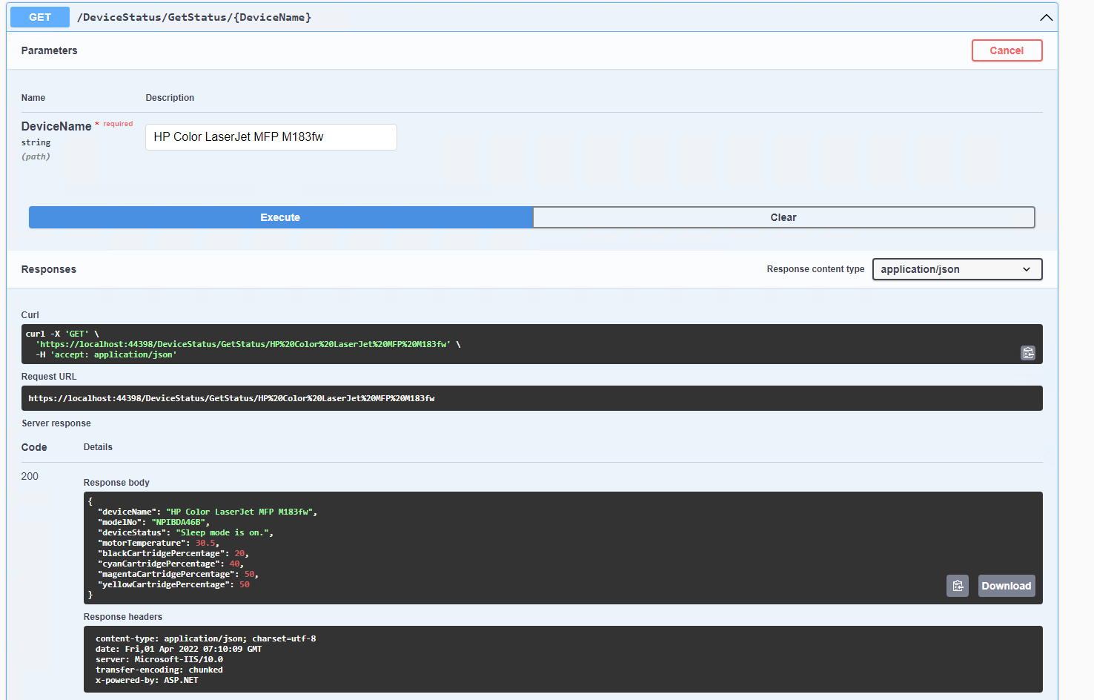Click the "blackCartridgePercentage" line
Image resolution: width=1094 pixels, height=700 pixels.
point(173,553)
